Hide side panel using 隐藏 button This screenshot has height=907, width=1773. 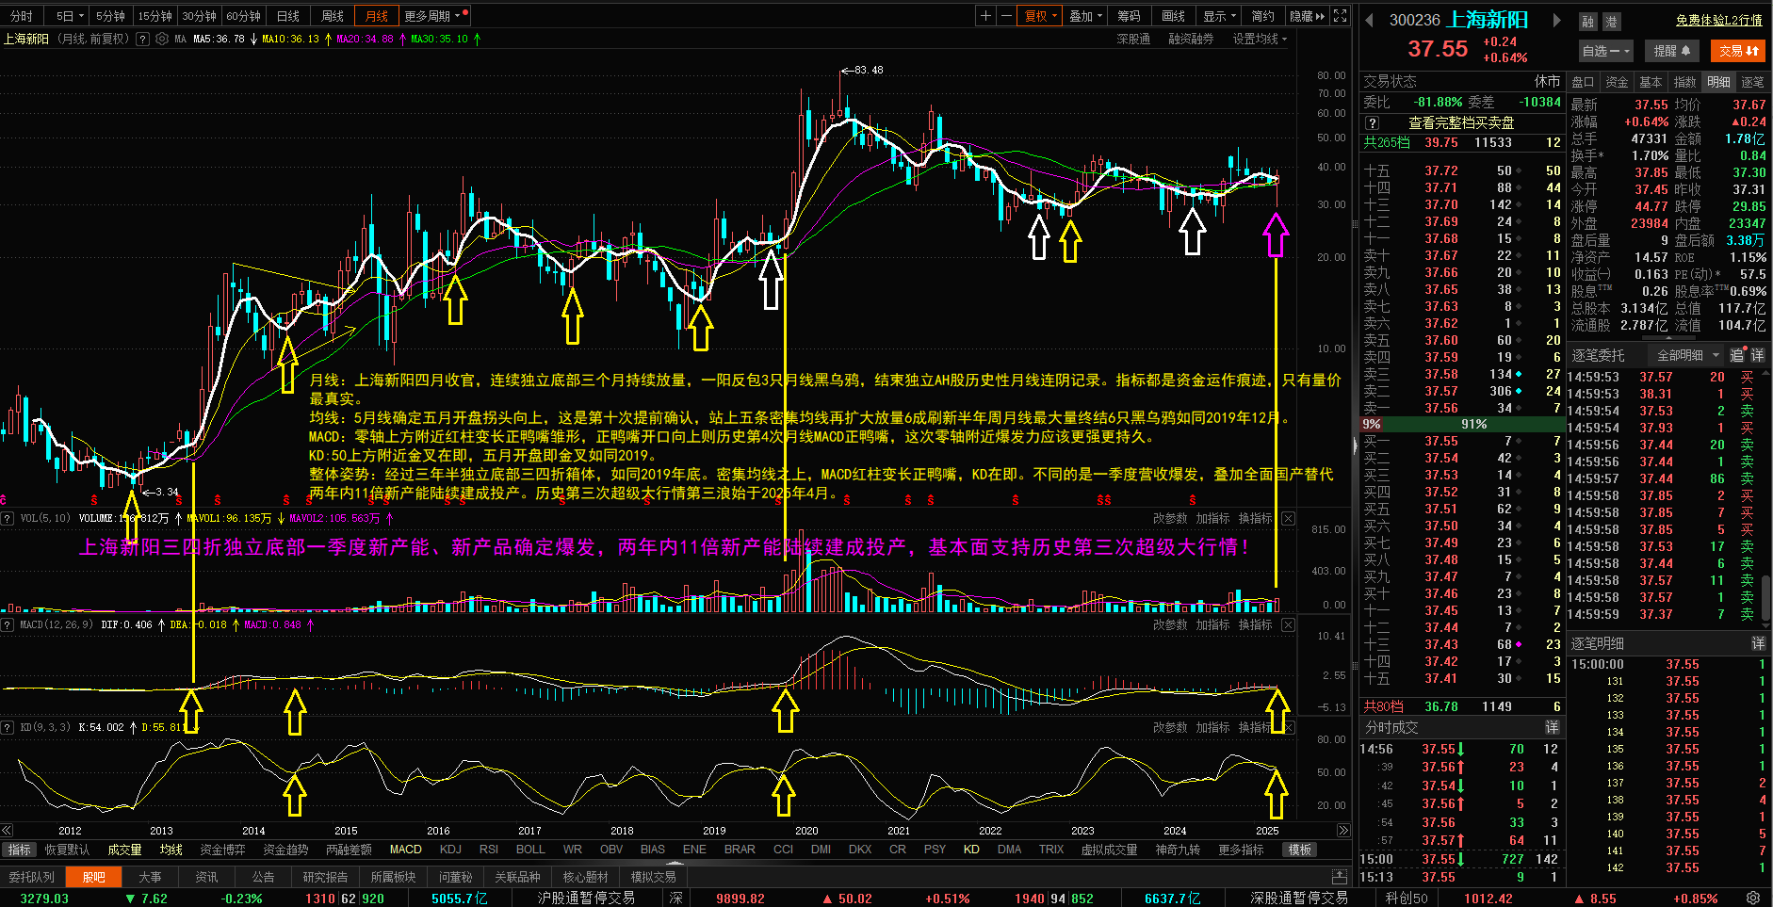tap(1307, 16)
